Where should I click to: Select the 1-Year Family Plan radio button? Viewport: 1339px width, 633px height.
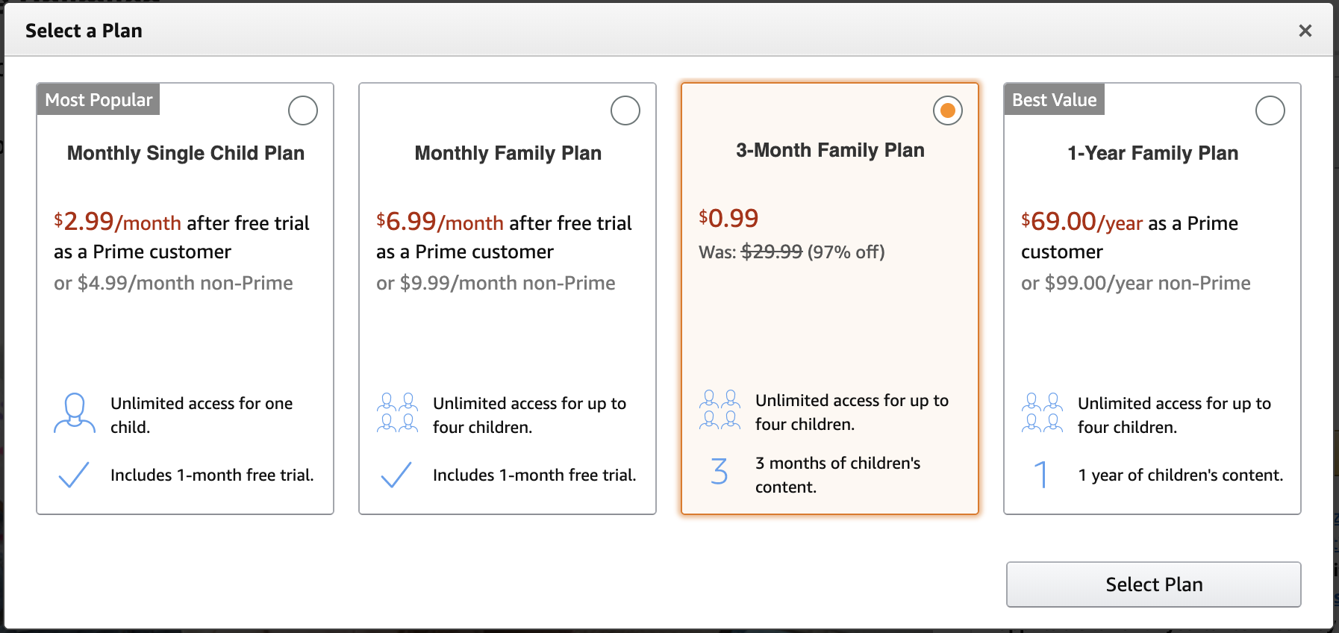point(1270,110)
